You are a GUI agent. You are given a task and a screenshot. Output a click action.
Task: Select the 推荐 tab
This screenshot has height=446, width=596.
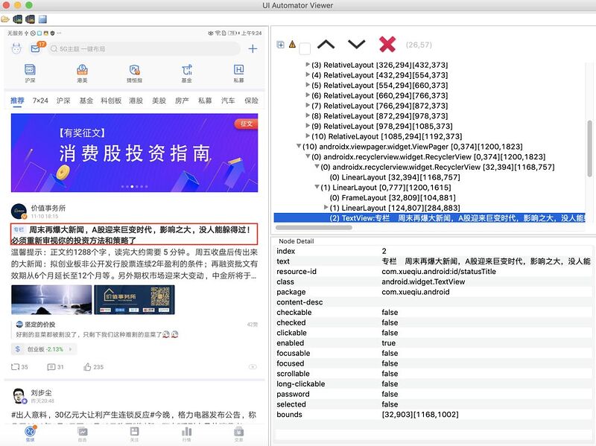point(17,101)
